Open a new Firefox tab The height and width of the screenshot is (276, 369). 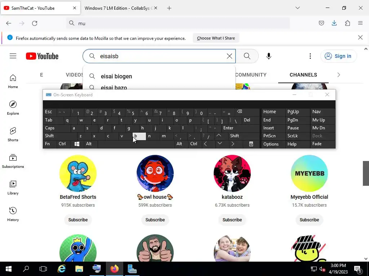pos(169,8)
